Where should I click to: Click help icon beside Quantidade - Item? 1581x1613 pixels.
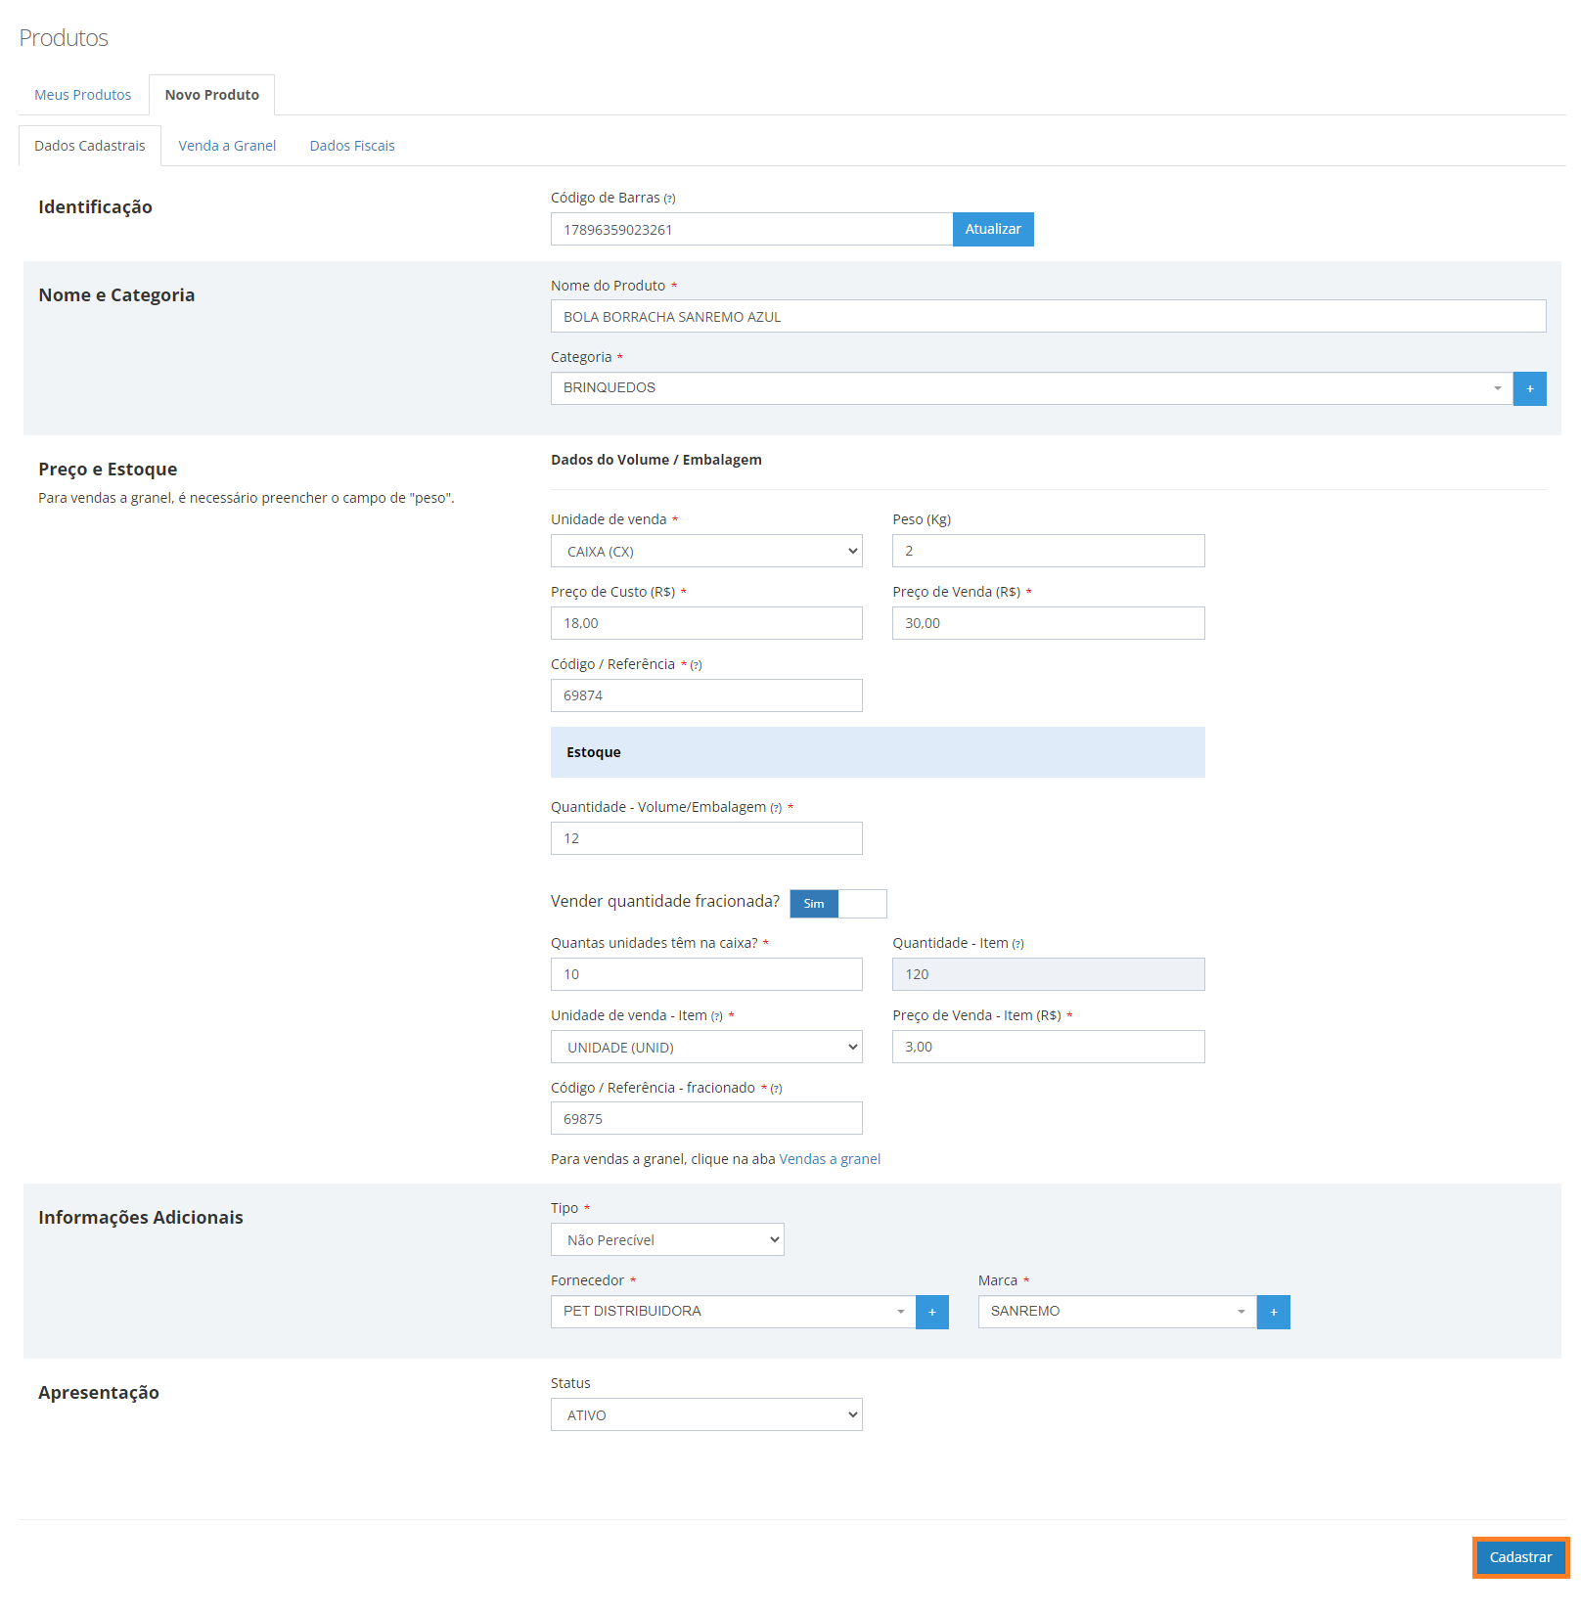click(1017, 944)
